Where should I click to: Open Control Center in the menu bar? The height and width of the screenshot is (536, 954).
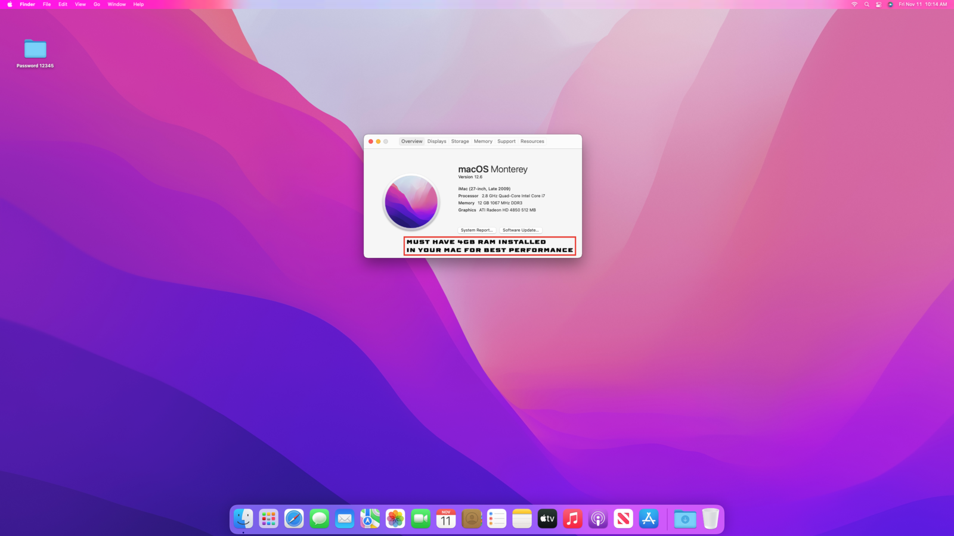(x=878, y=4)
